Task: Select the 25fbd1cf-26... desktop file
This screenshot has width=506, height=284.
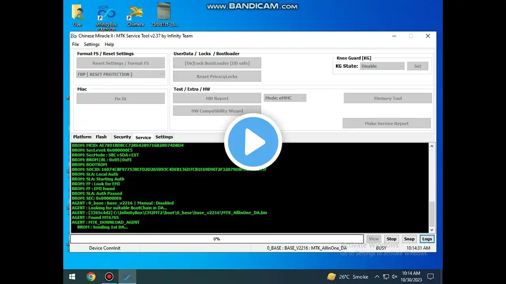Action: (164, 15)
